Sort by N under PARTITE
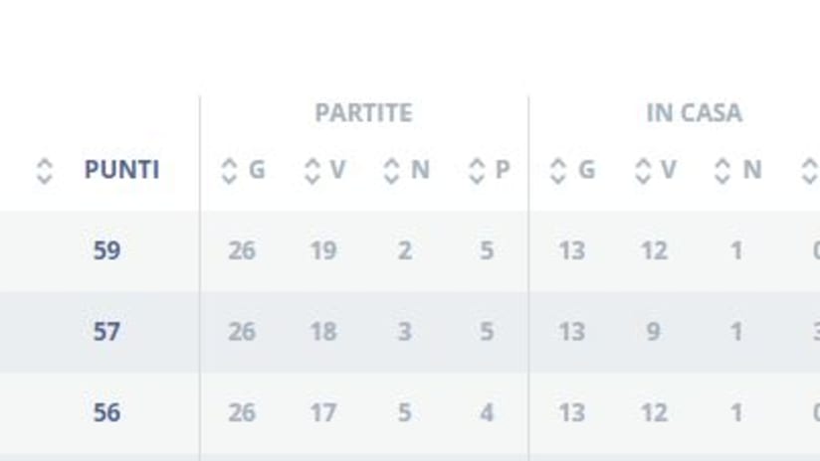This screenshot has height=461, width=820. [x=406, y=170]
